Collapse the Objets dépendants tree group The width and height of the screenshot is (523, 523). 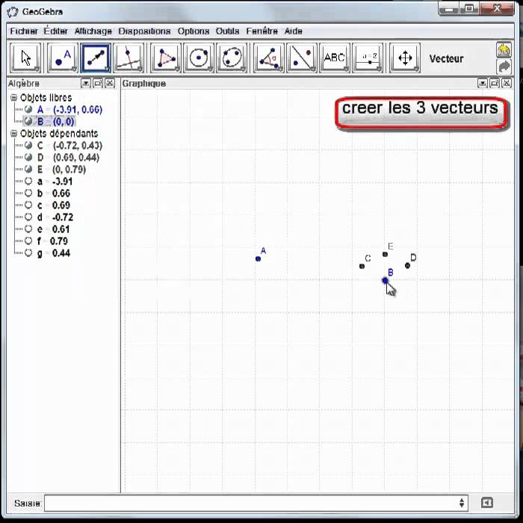coord(13,134)
